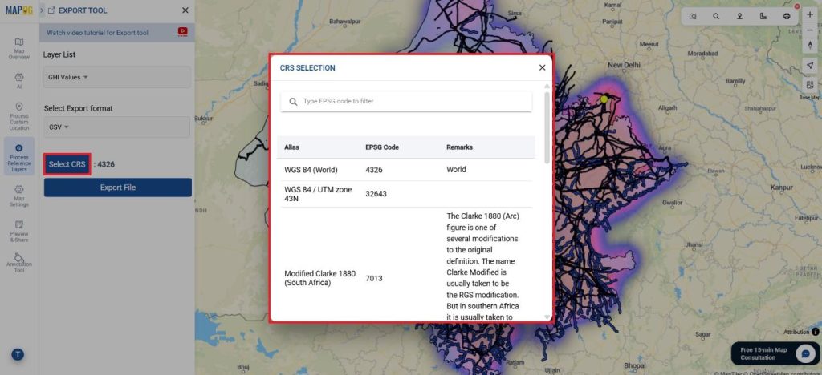Select the WGS 84 / UTM zone 43N row
Viewport: 822px width, 375px height.
click(405, 194)
